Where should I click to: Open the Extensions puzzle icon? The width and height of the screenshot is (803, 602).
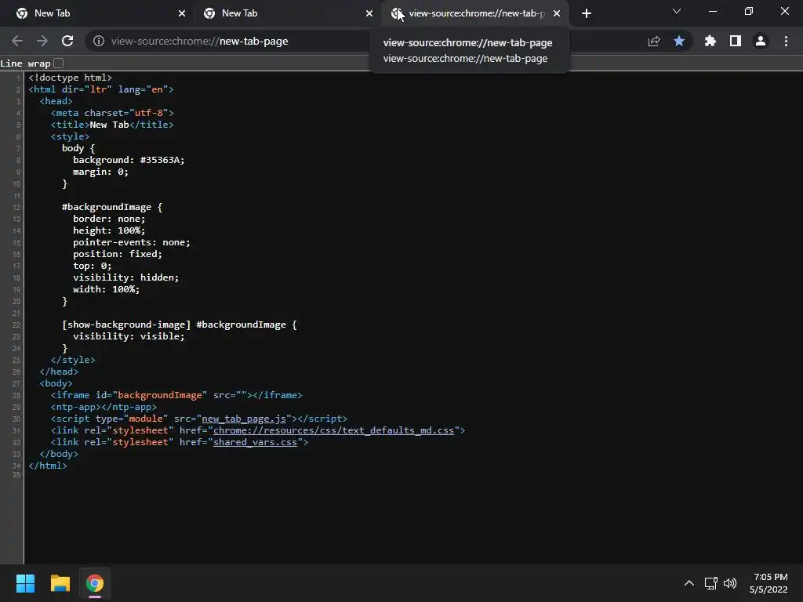(x=710, y=41)
